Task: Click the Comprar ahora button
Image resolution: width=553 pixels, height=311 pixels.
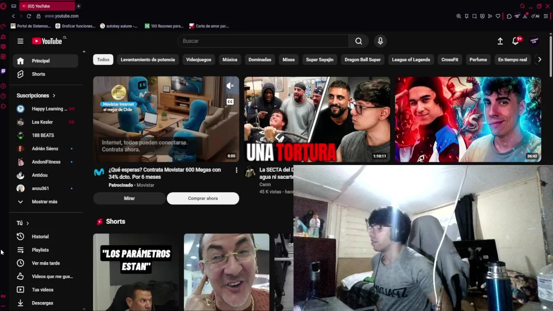Action: pyautogui.click(x=203, y=198)
